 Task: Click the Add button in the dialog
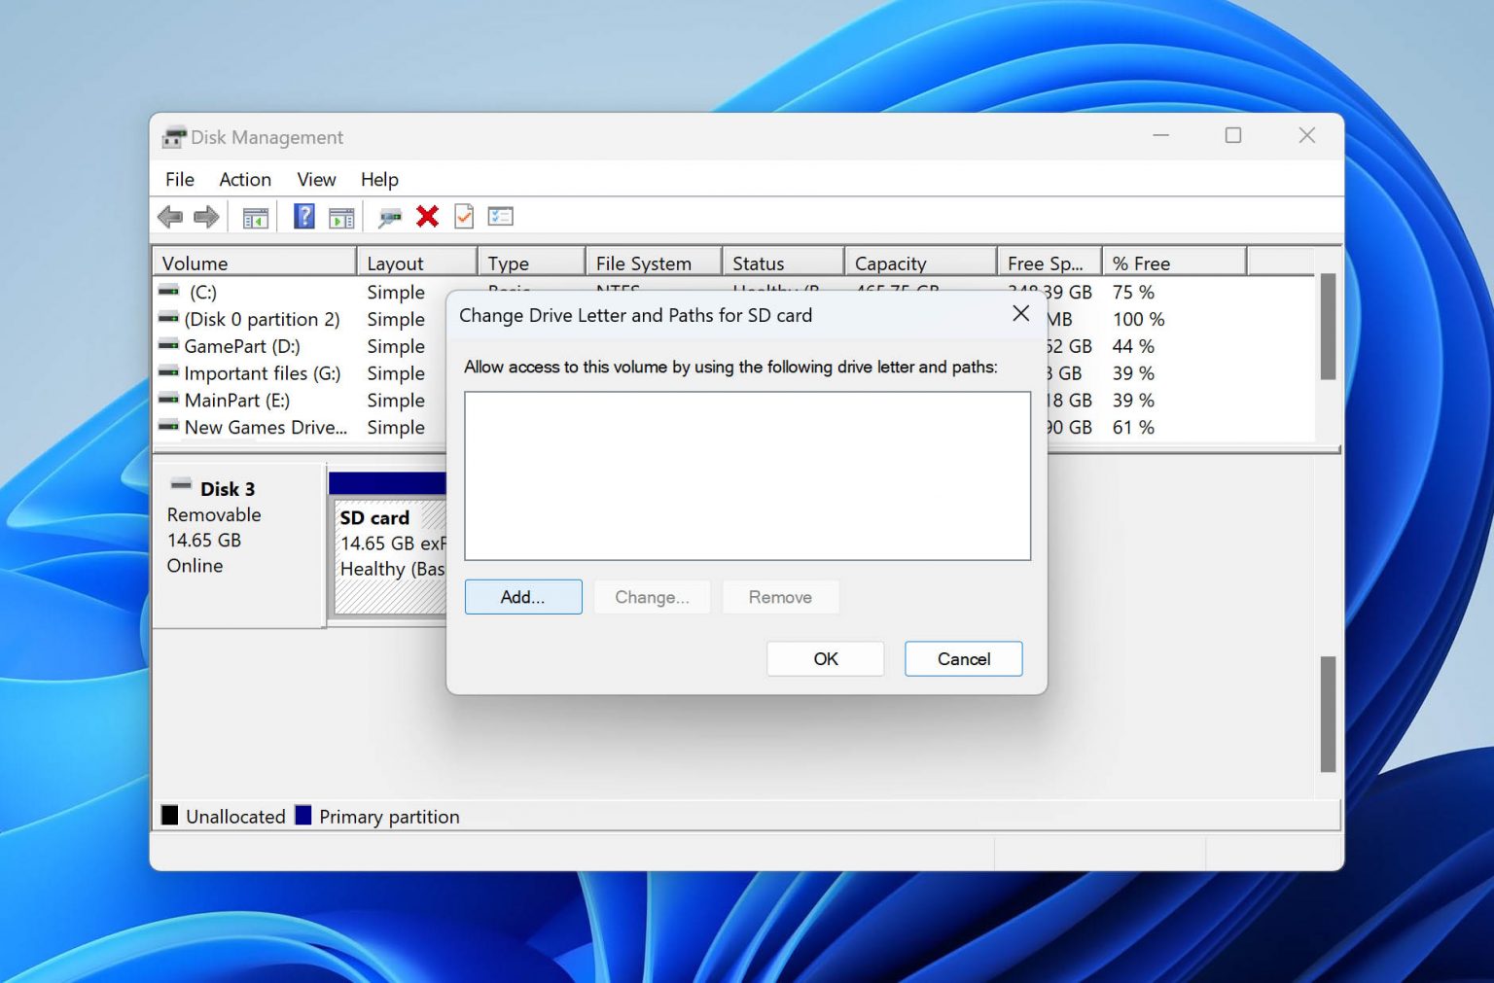[522, 596]
